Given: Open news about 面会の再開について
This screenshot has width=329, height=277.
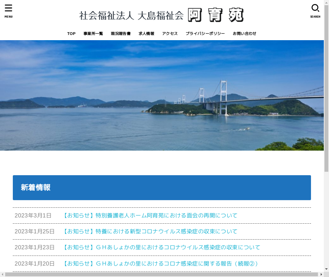Looking at the screenshot, I should point(150,215).
